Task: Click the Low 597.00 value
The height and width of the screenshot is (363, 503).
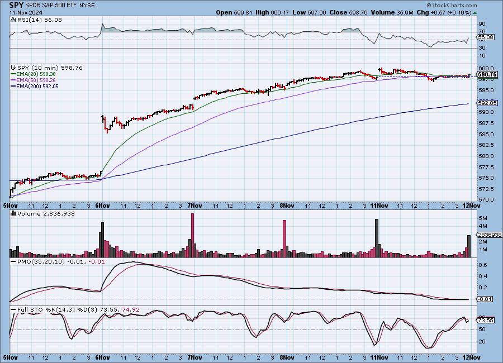Action: pos(309,12)
